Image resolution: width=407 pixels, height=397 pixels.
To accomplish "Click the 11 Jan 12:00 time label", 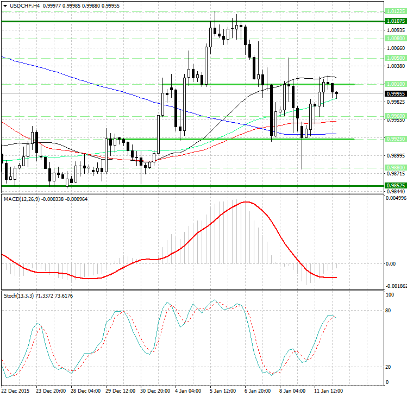I will (x=330, y=390).
